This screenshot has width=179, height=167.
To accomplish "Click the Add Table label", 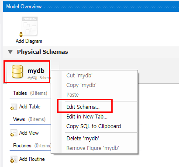I will [30, 107].
